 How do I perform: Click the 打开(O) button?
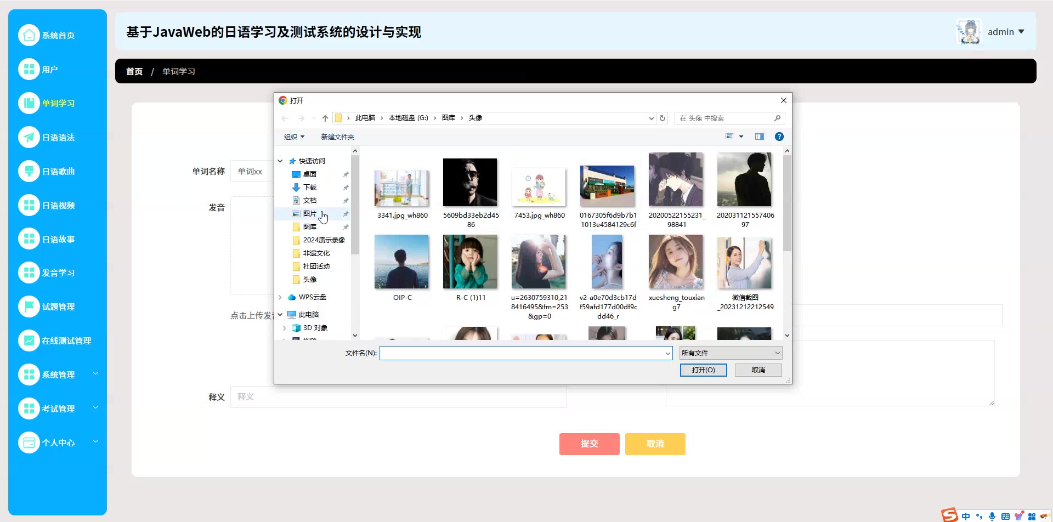coord(703,370)
